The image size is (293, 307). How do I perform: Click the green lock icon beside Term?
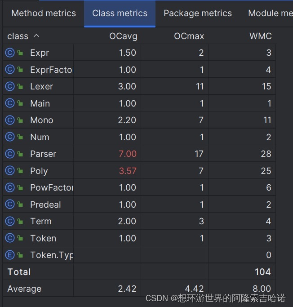[20, 221]
